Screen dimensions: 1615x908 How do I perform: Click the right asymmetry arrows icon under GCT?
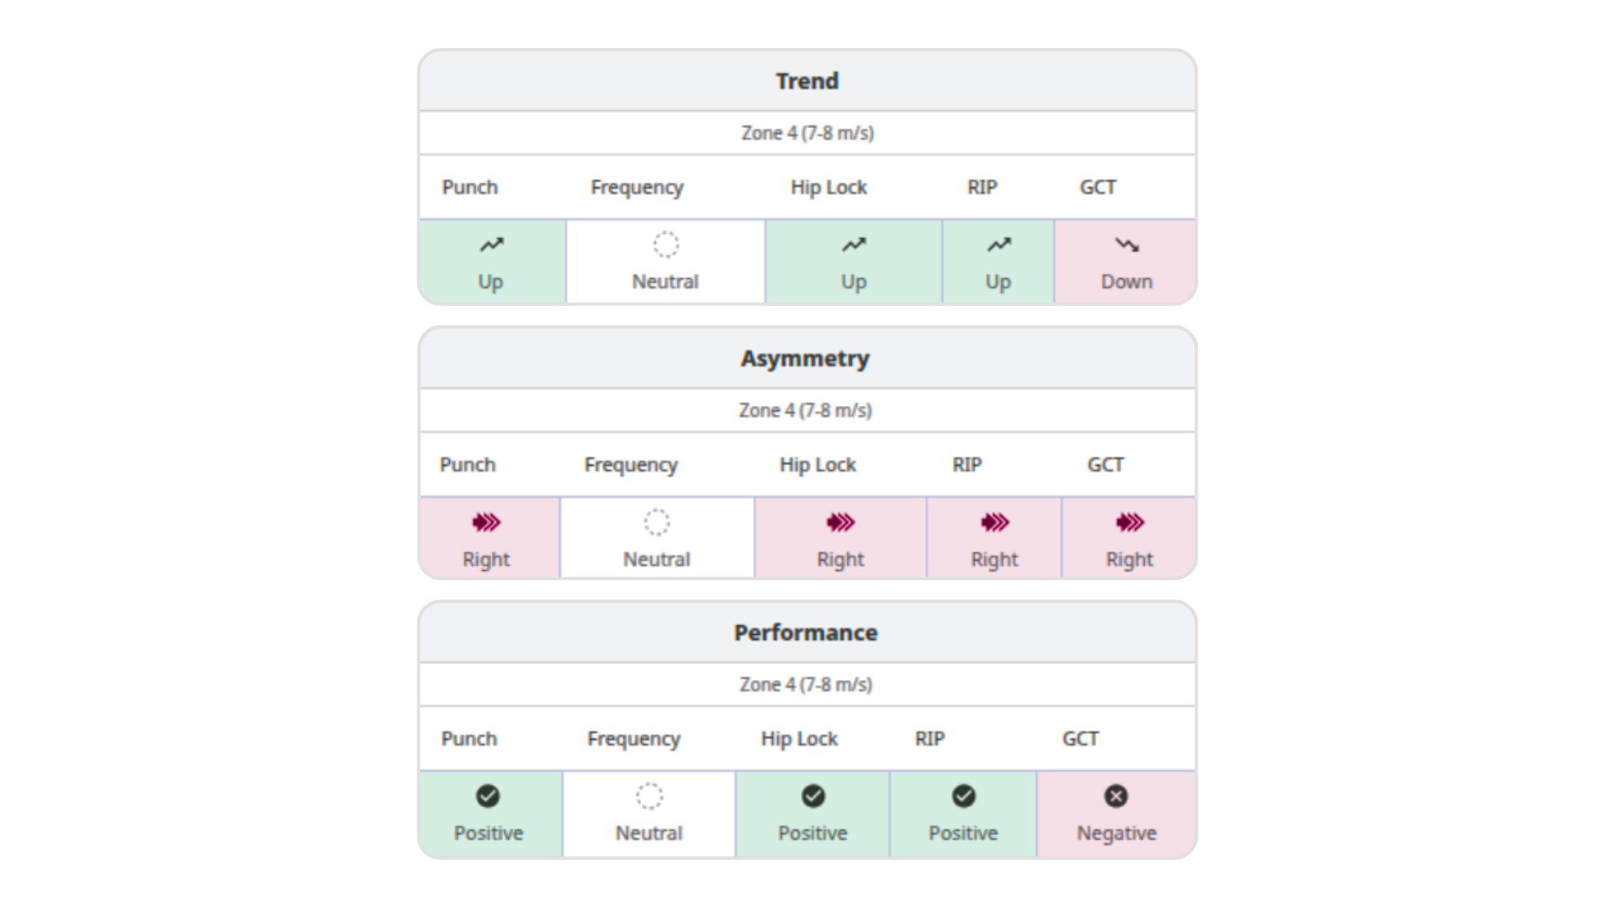[x=1130, y=523]
